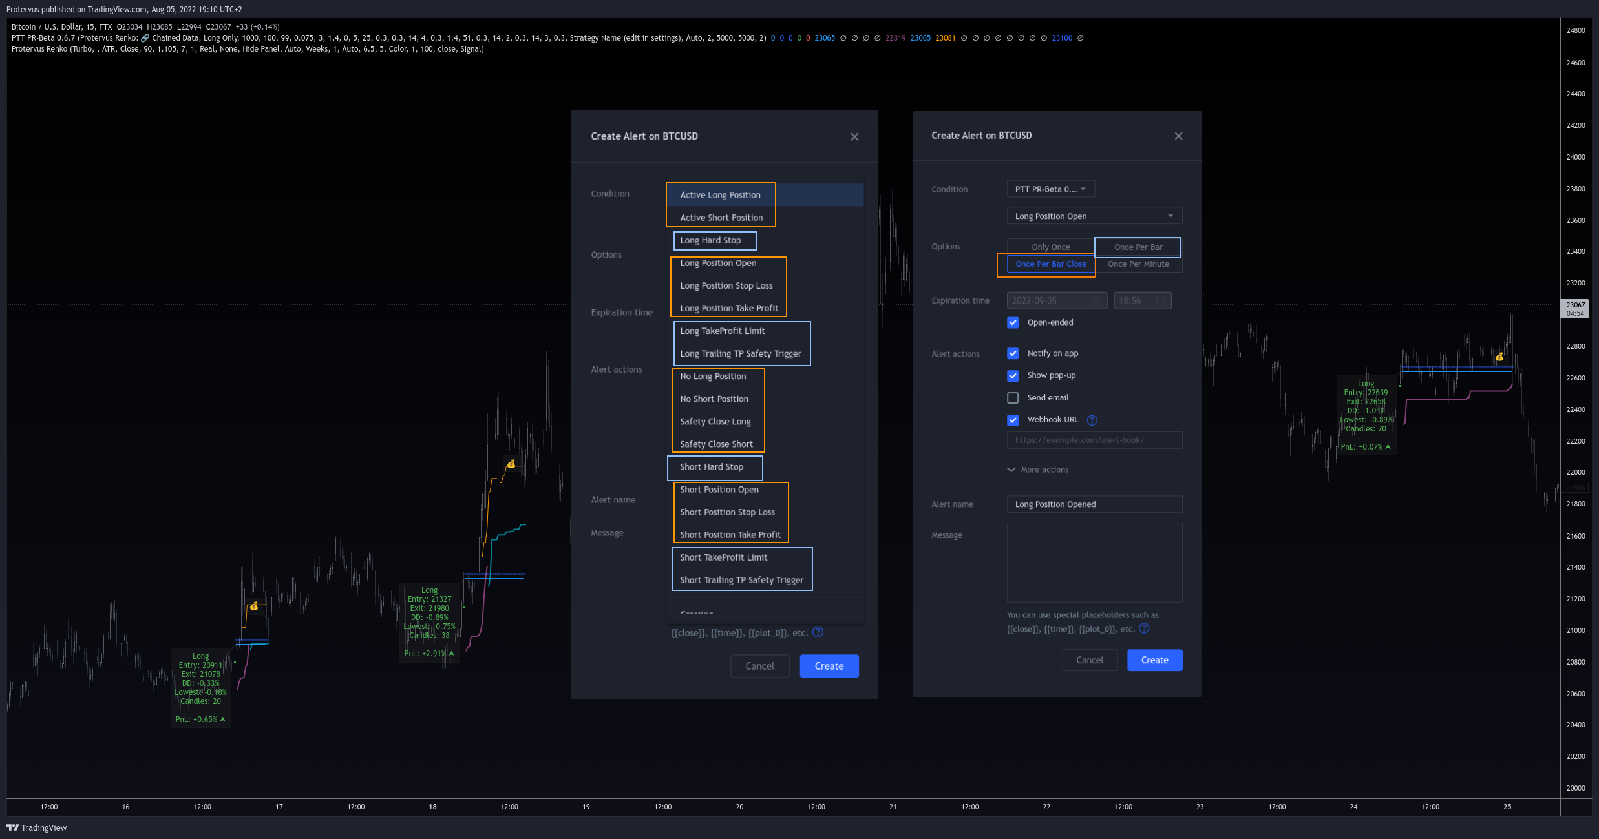
Task: Click chain link icon in indicator legend
Action: 145,38
